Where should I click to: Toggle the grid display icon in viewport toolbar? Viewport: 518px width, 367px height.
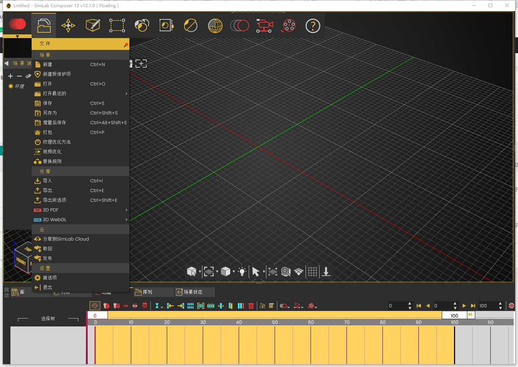(x=312, y=271)
